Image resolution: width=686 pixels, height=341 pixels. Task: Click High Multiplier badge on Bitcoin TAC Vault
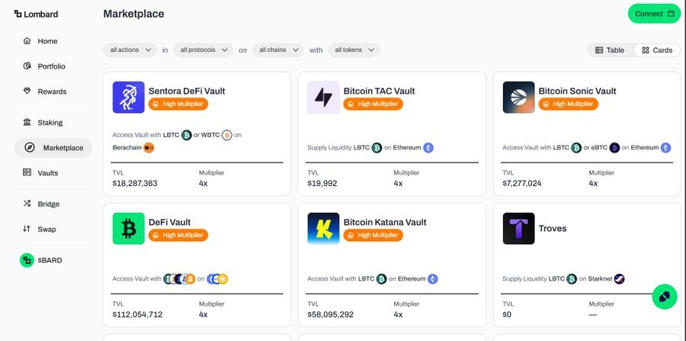pos(373,104)
